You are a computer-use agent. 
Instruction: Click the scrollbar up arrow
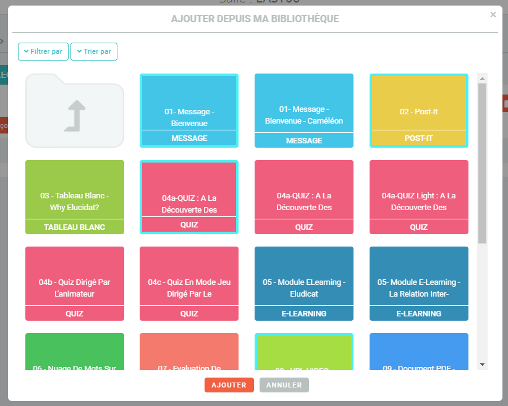tap(482, 78)
